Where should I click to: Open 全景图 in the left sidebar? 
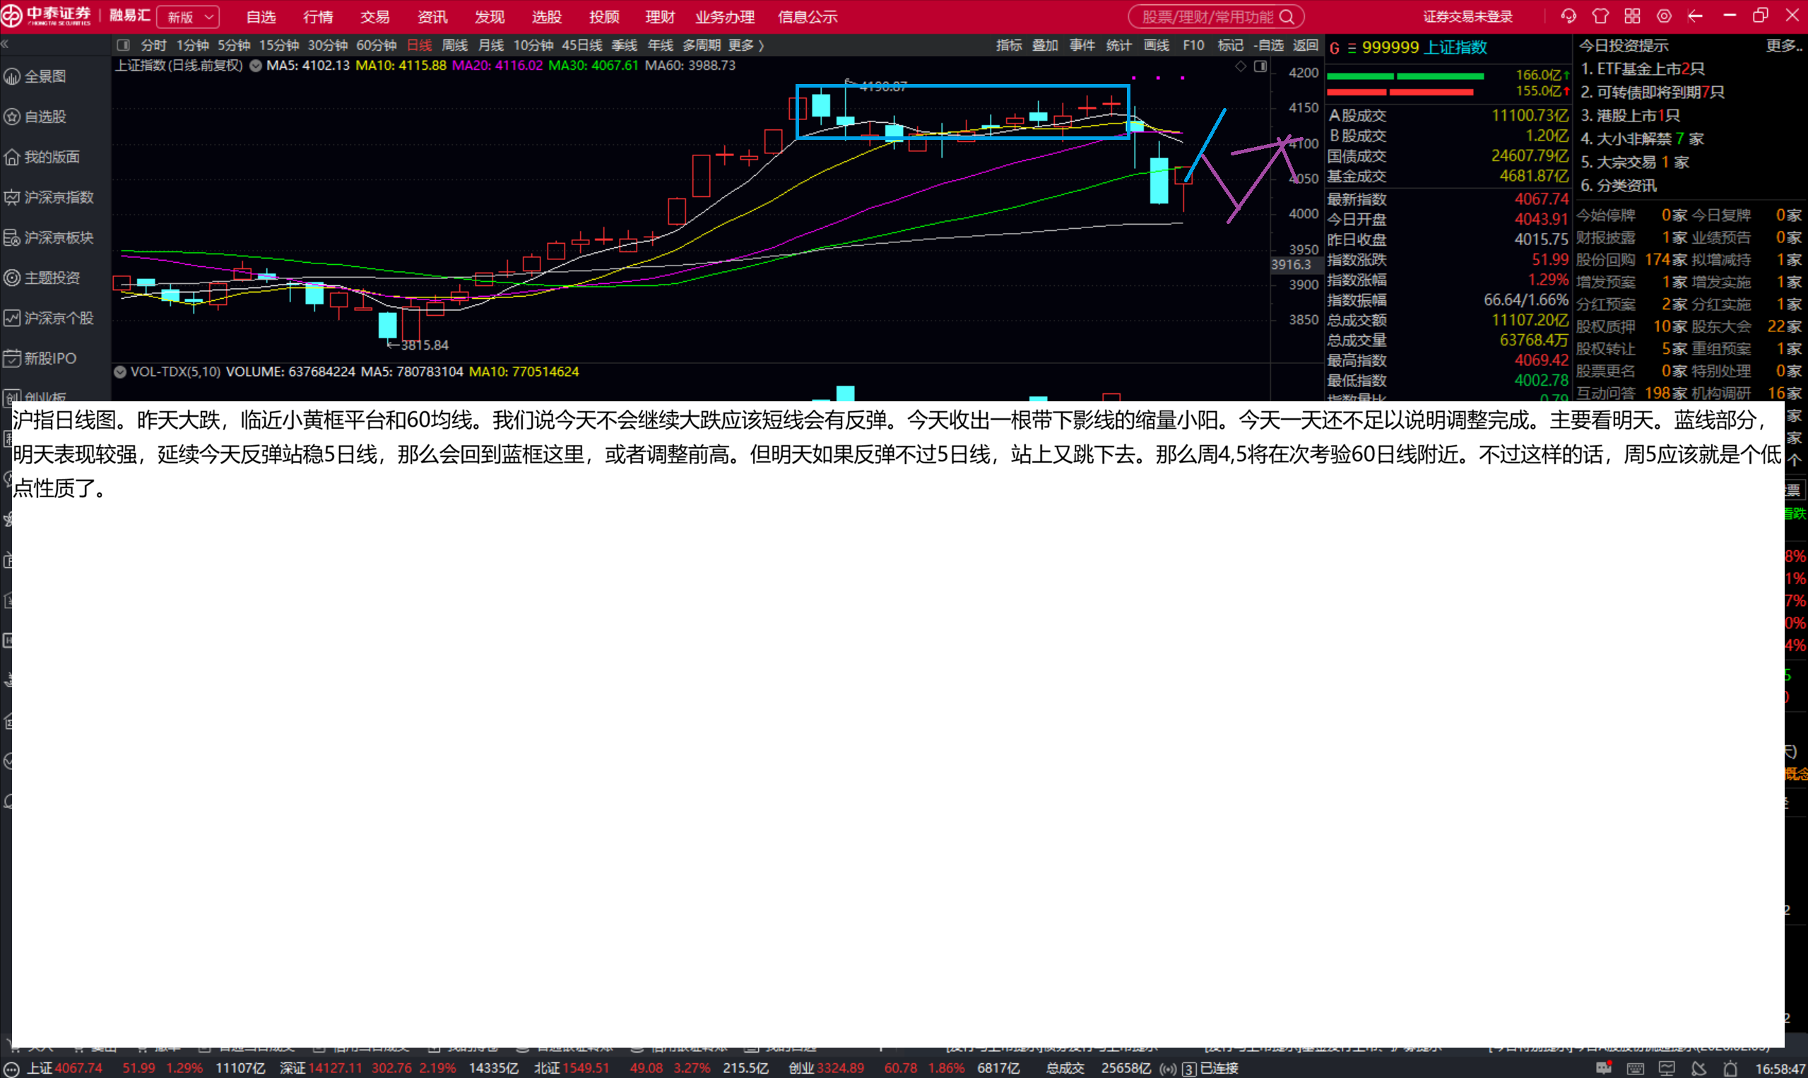coord(45,76)
